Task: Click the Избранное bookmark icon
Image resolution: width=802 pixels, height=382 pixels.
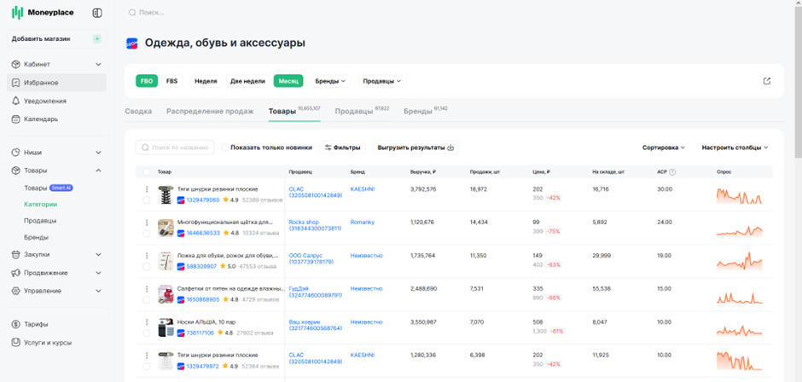Action: pyautogui.click(x=16, y=83)
